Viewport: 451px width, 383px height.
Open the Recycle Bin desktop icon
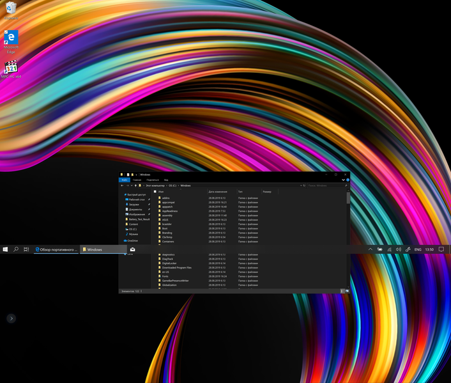[11, 9]
